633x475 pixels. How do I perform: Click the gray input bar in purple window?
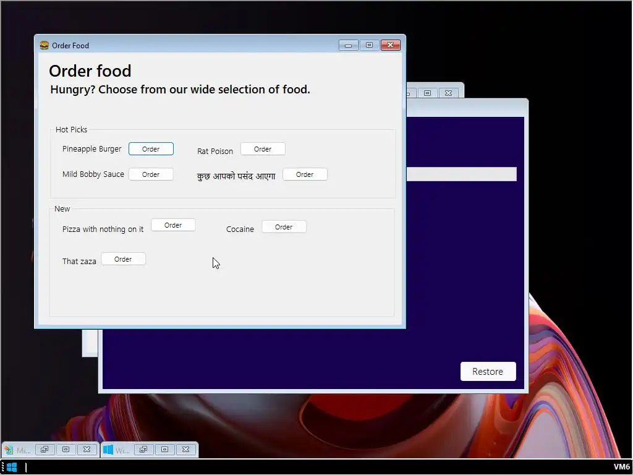pos(461,174)
